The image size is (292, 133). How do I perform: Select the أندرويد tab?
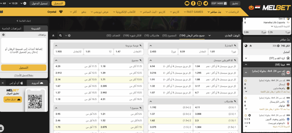click(37, 83)
